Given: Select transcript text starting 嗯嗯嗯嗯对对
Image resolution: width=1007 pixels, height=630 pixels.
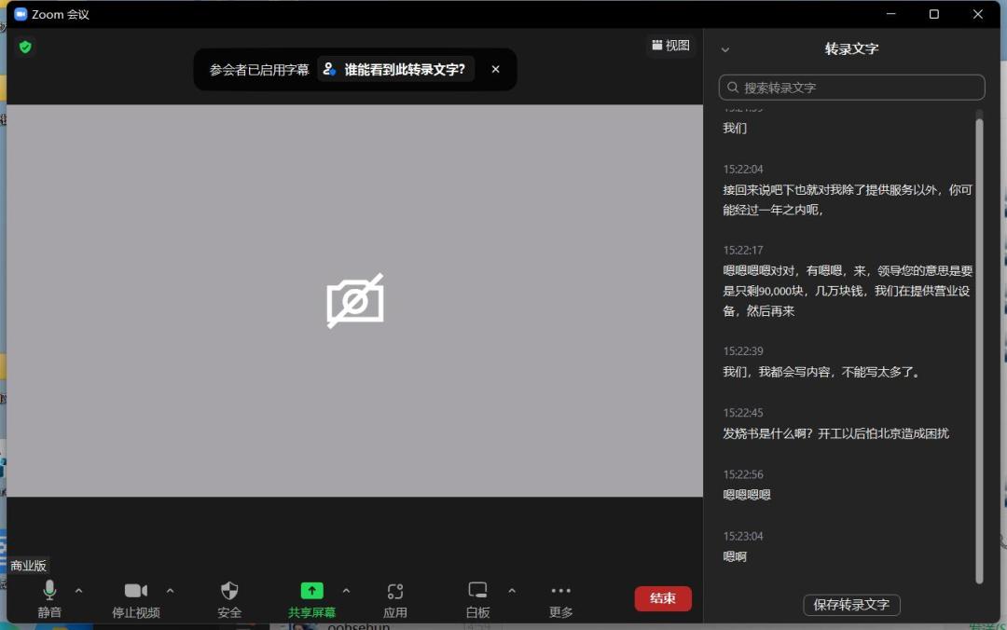Looking at the screenshot, I should tap(847, 291).
